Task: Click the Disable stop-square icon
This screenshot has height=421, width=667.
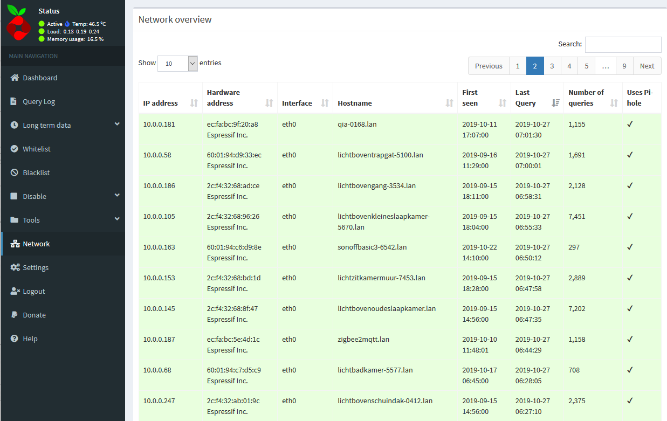Action: [x=14, y=196]
